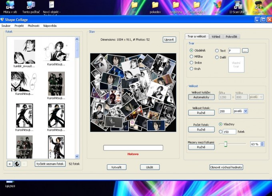
Task: Click Vyčistit seznam fotek button
Action: click(50, 164)
